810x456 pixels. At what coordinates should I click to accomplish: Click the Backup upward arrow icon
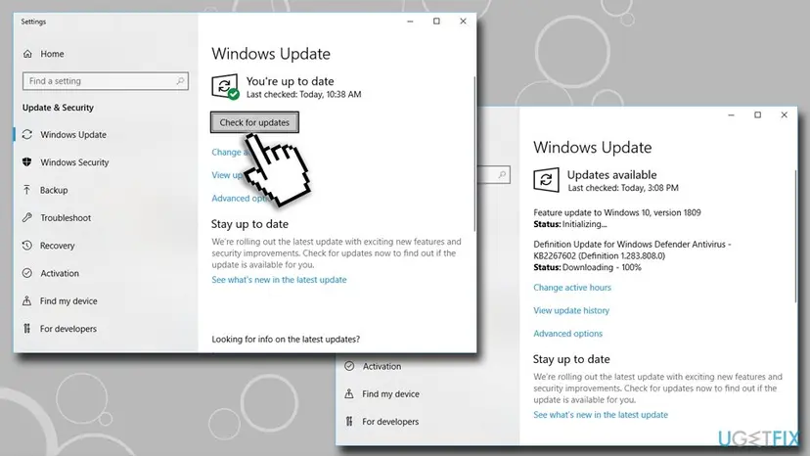click(26, 190)
